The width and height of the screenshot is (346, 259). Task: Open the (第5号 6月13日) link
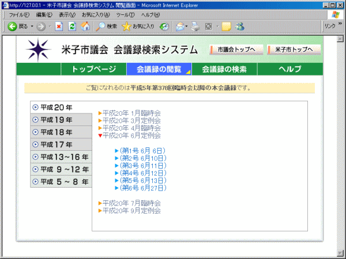(141, 181)
